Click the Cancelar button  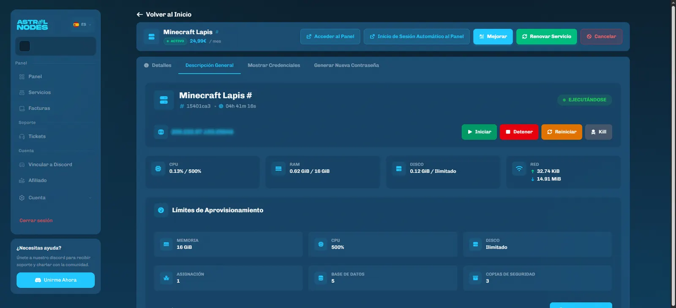click(x=601, y=37)
